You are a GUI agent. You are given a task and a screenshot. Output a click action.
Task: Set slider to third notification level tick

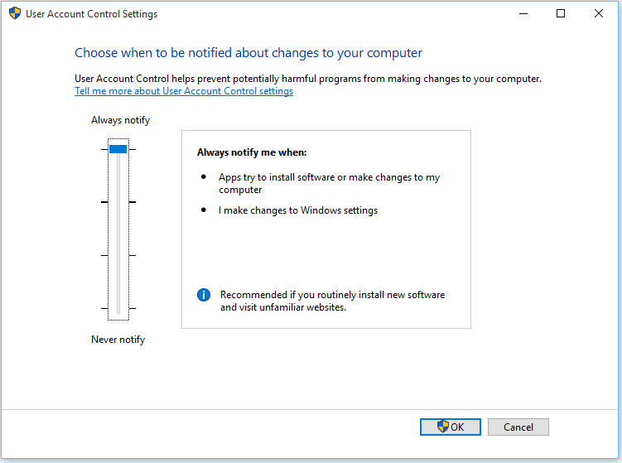pyautogui.click(x=118, y=255)
